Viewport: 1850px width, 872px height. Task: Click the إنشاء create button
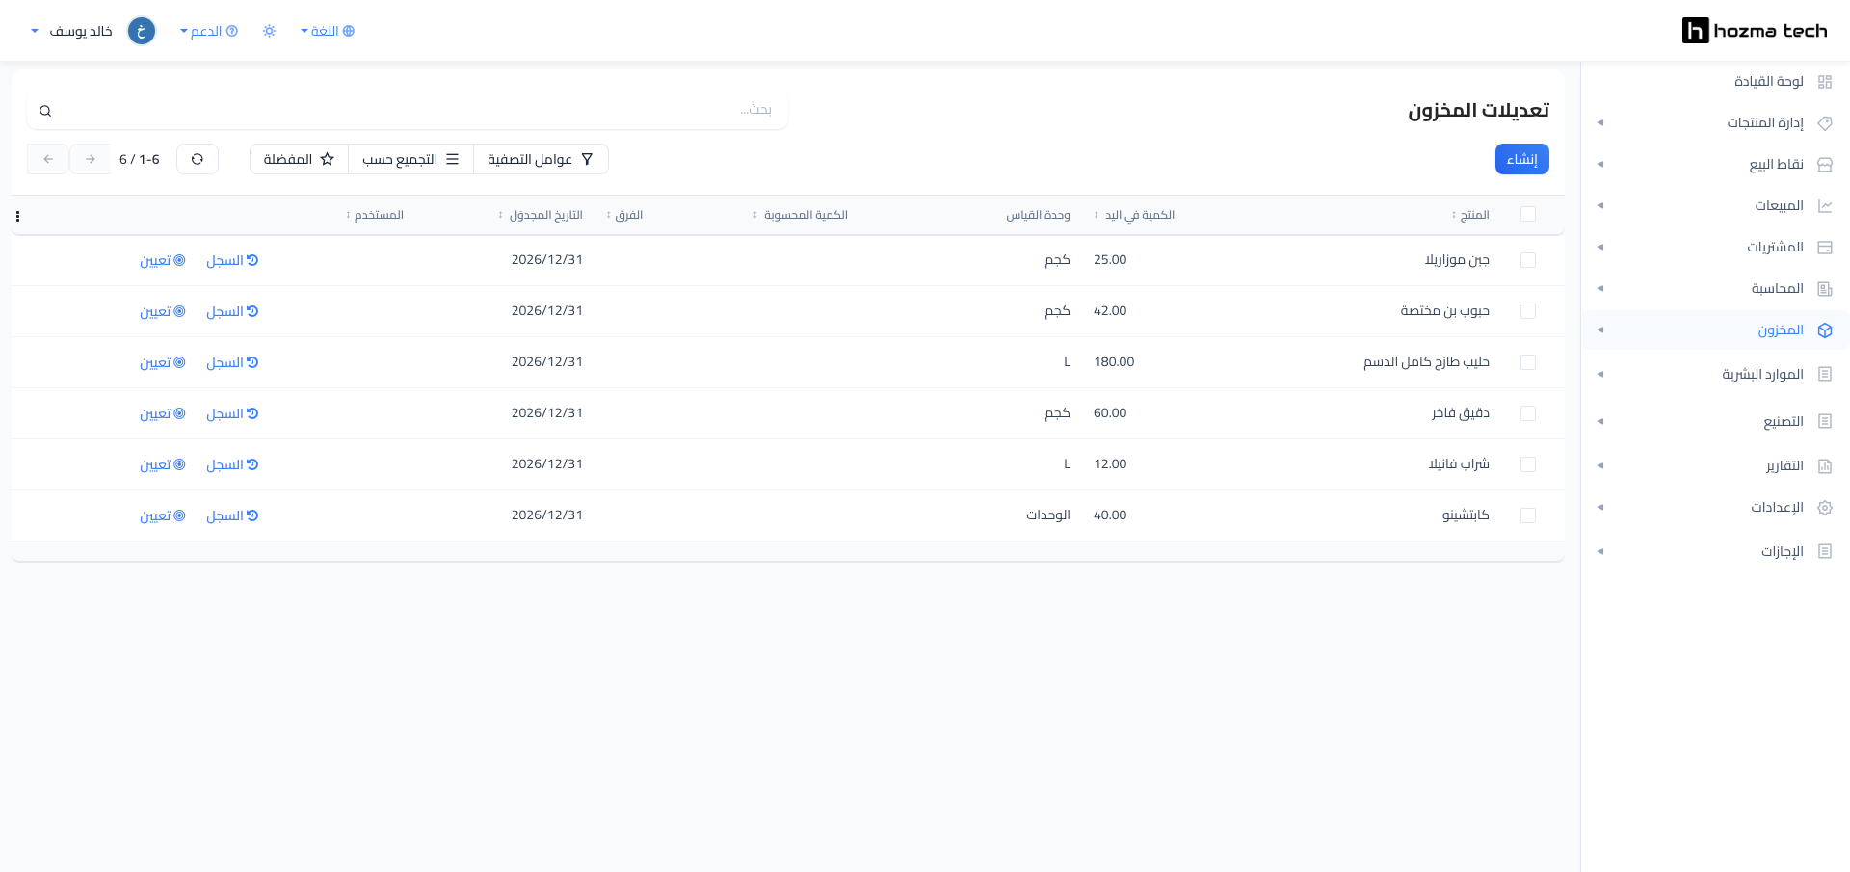pyautogui.click(x=1521, y=159)
